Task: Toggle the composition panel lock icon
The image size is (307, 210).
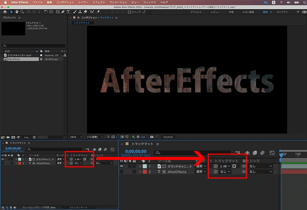Action: point(78,18)
